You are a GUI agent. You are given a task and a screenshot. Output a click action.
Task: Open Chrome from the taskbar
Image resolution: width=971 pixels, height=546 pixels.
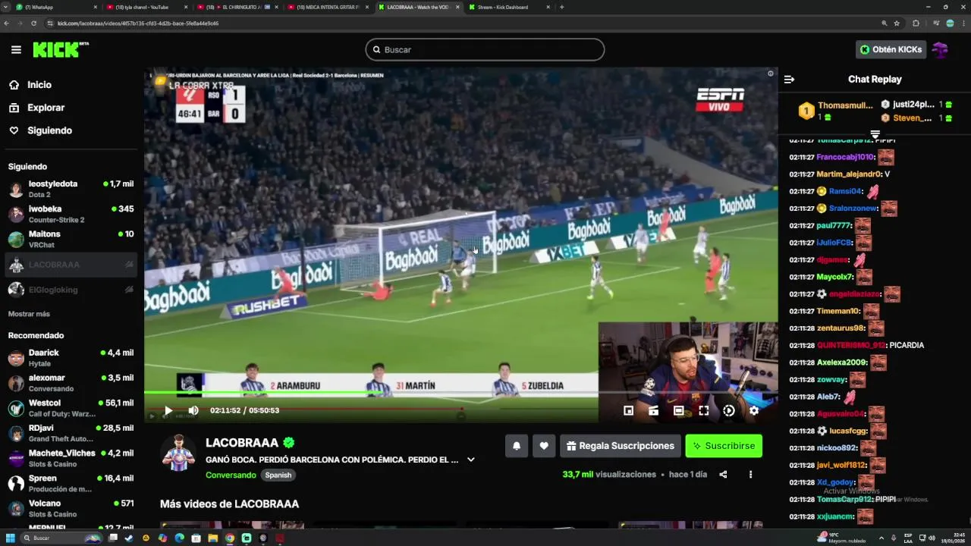click(x=229, y=538)
